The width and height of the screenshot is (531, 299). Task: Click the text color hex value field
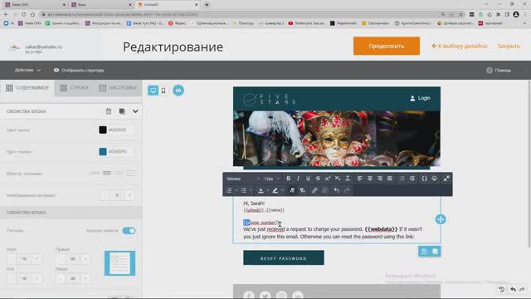coord(119,130)
